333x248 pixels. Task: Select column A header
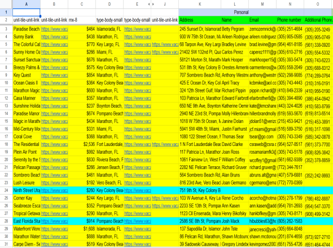point(27,4)
